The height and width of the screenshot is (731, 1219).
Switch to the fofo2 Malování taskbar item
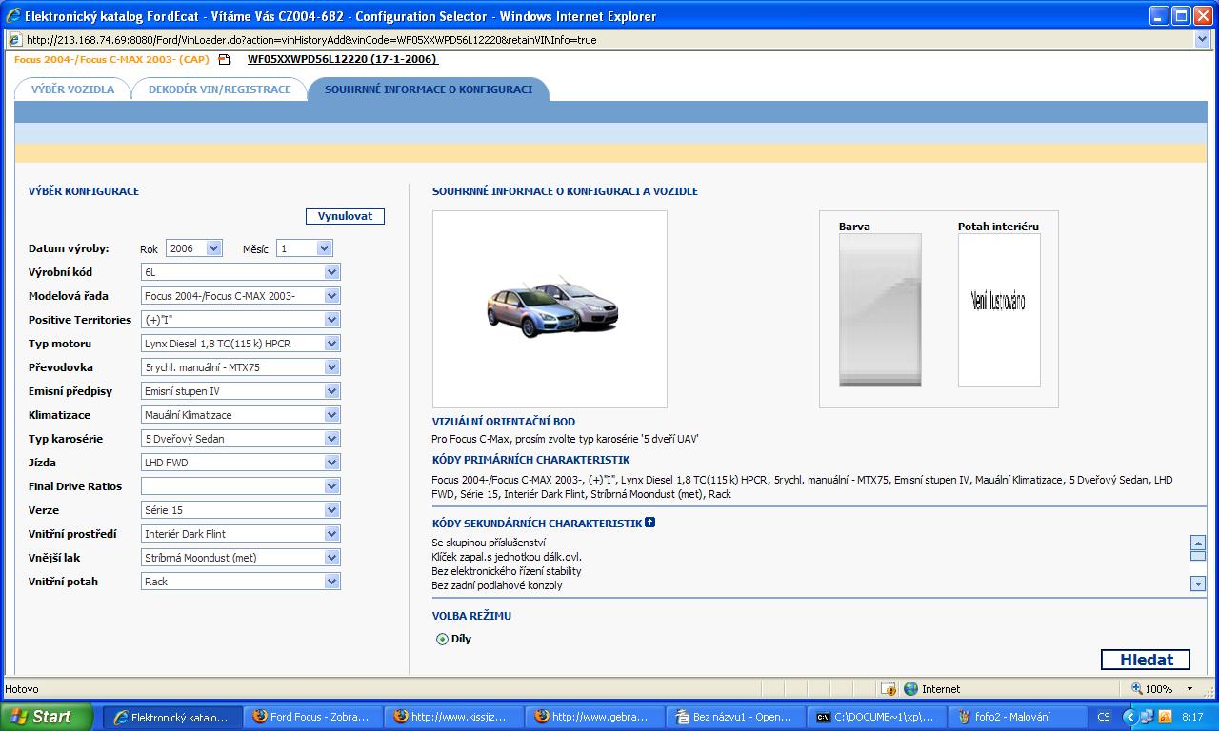click(x=1017, y=717)
